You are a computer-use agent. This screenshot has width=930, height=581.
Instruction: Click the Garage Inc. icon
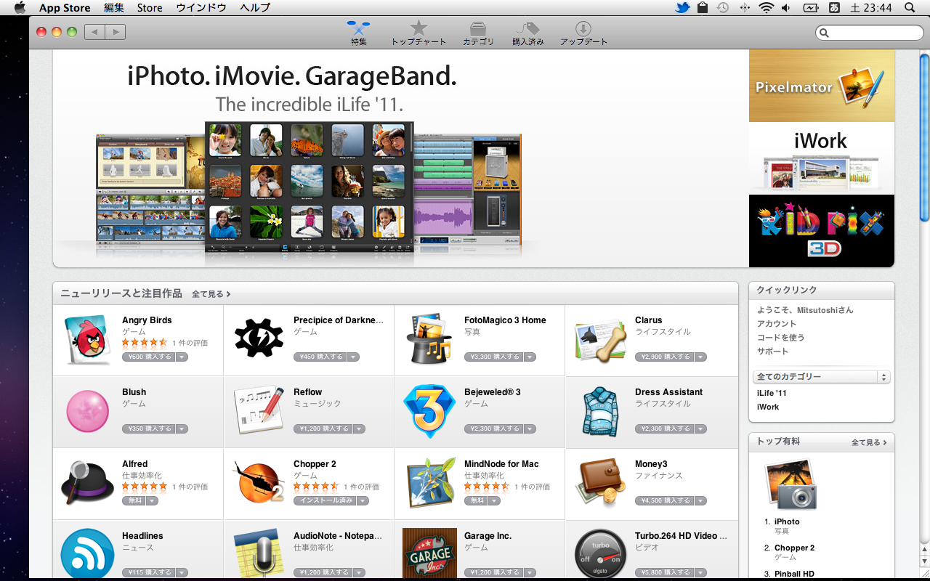(x=429, y=553)
